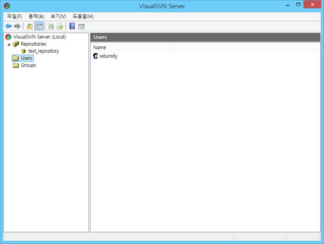Sort by the Name column header
The height and width of the screenshot is (244, 324).
tap(130, 48)
